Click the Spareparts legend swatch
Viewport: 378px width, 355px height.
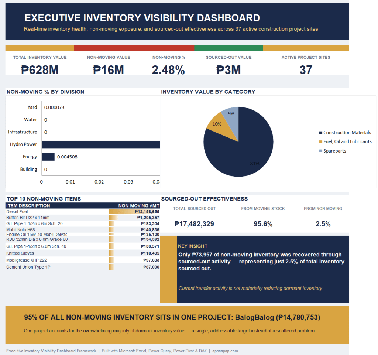(x=321, y=151)
